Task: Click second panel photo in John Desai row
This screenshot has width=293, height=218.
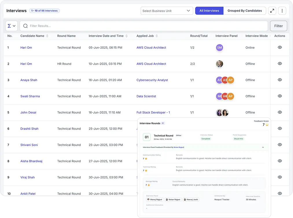Action: coord(225,112)
